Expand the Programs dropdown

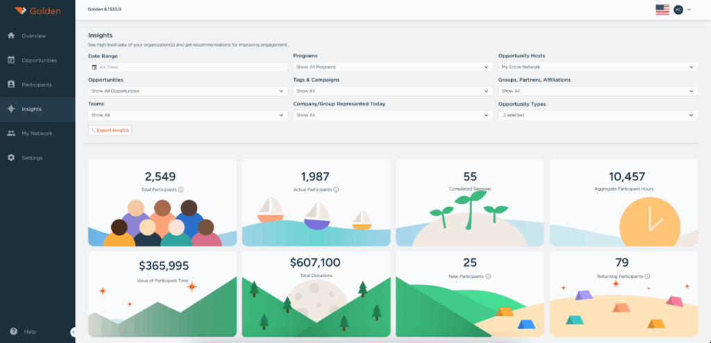(392, 67)
